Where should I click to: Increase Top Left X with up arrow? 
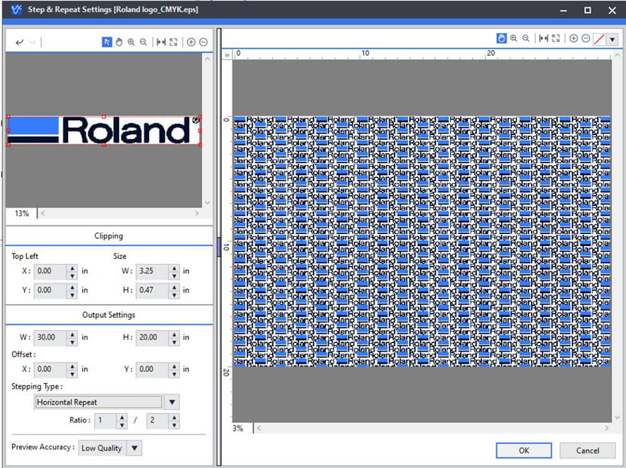click(72, 268)
